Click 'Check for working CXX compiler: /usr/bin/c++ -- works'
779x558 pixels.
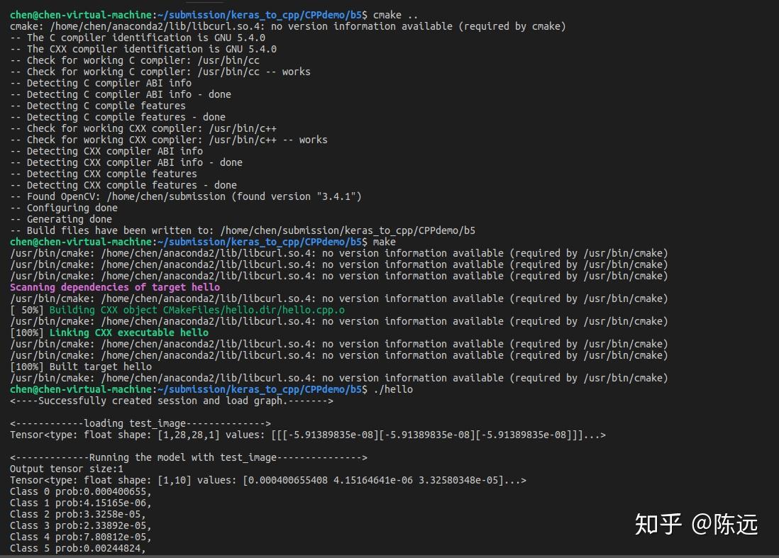pos(168,140)
